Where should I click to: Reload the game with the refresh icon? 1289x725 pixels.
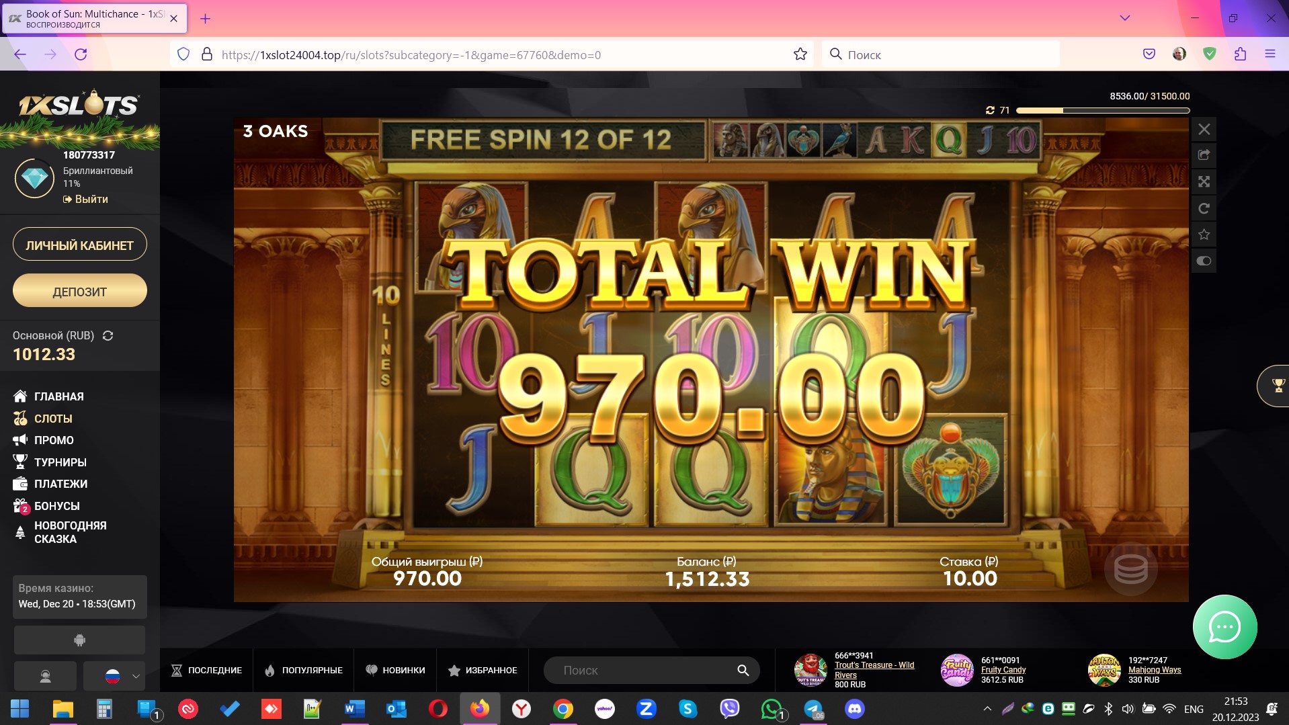[x=1204, y=208]
